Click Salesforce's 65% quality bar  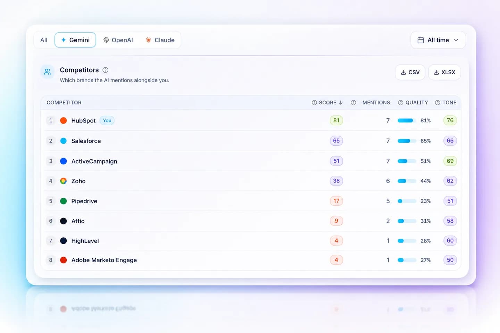pyautogui.click(x=407, y=141)
